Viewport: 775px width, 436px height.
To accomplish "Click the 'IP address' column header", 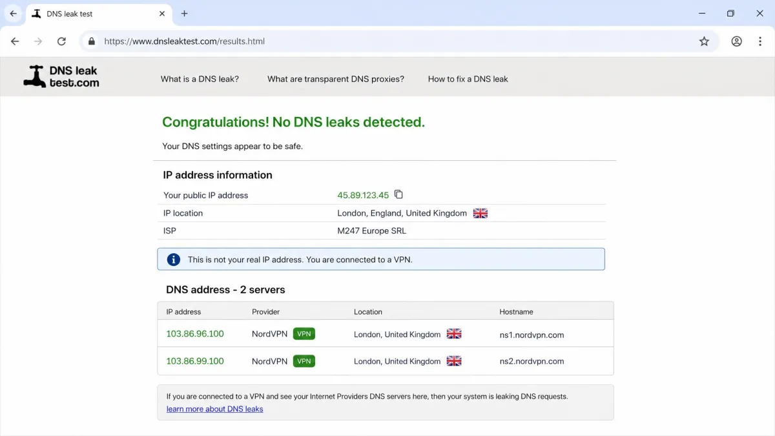I will tap(183, 311).
